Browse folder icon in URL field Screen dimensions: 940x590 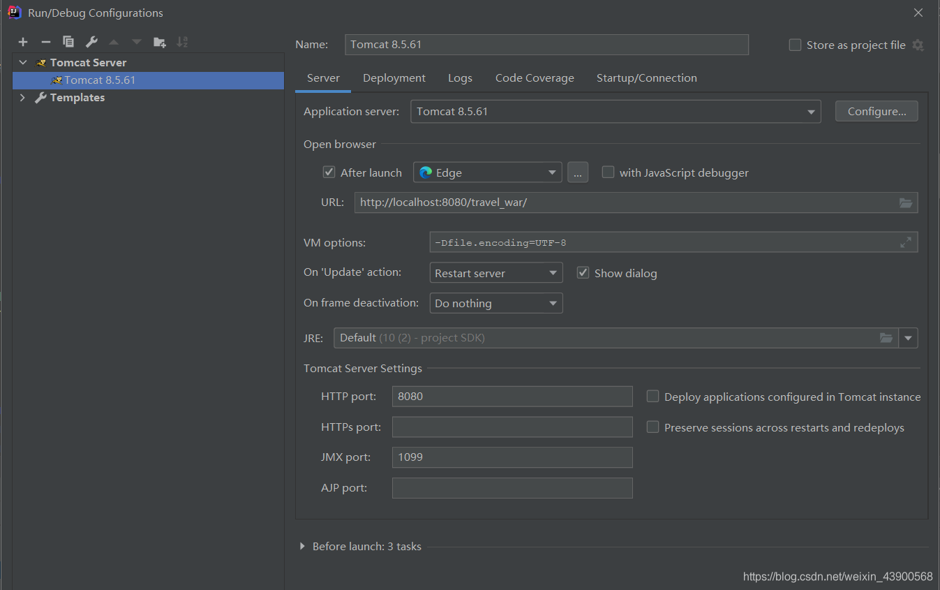tap(906, 203)
